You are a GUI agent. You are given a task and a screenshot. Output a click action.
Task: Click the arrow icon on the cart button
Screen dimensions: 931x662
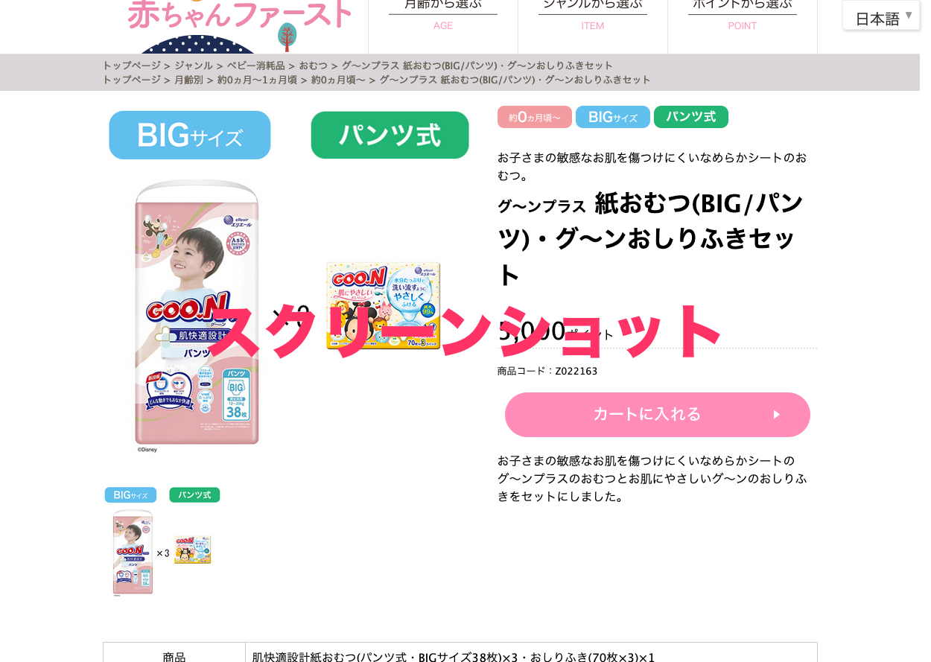(777, 415)
